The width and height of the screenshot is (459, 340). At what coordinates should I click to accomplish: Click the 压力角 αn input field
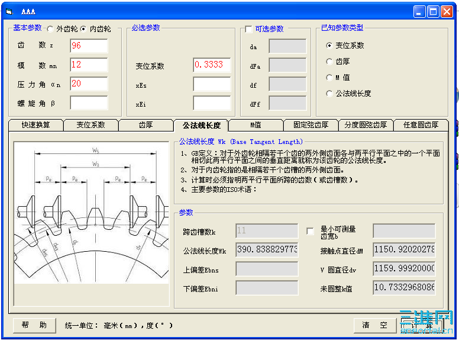89,84
